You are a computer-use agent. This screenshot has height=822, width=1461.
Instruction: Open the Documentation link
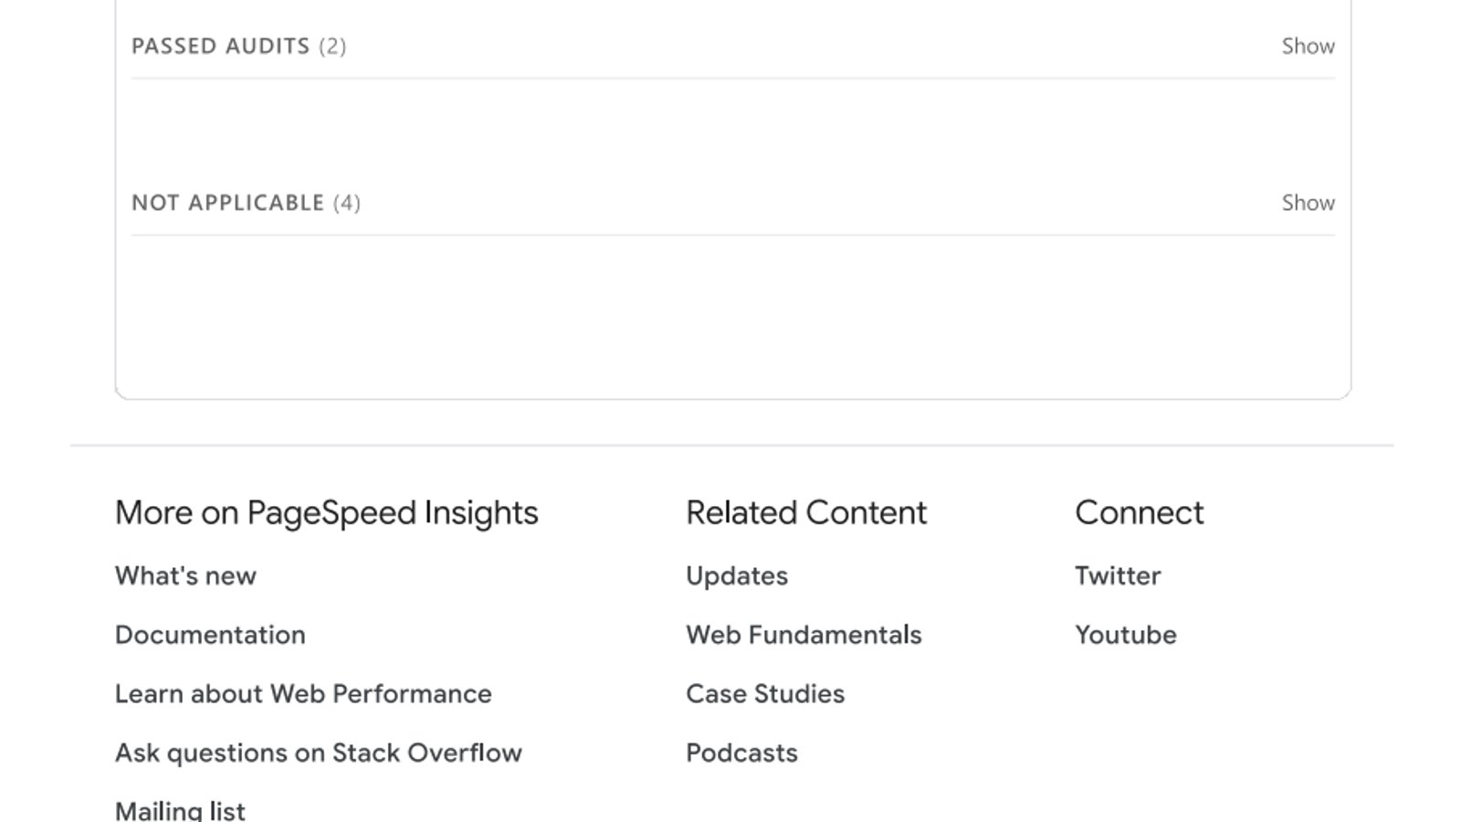click(210, 635)
